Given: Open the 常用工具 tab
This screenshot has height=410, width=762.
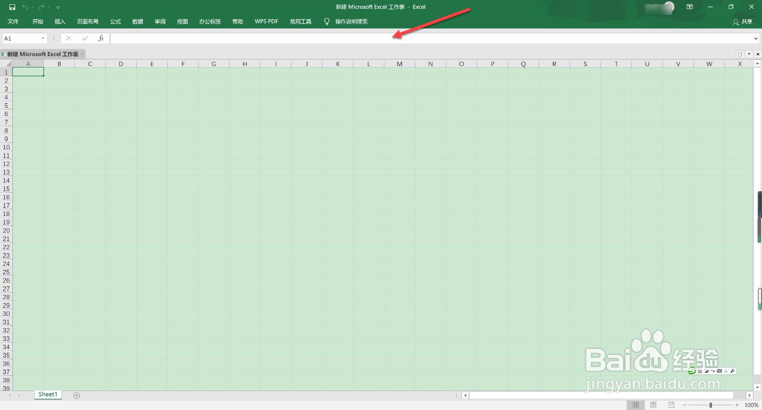Looking at the screenshot, I should pyautogui.click(x=301, y=21).
